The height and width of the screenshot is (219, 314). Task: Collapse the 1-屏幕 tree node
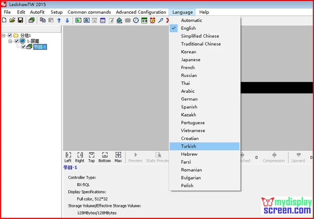(x=10, y=41)
